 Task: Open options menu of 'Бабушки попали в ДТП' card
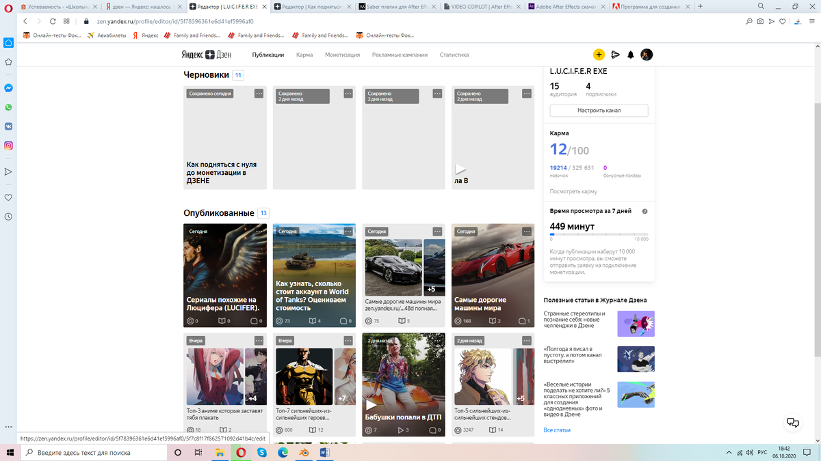coord(437,340)
